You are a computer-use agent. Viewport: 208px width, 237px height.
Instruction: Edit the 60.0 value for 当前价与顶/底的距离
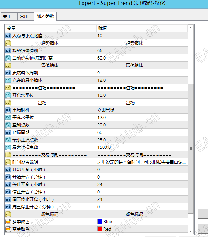coord(142,58)
